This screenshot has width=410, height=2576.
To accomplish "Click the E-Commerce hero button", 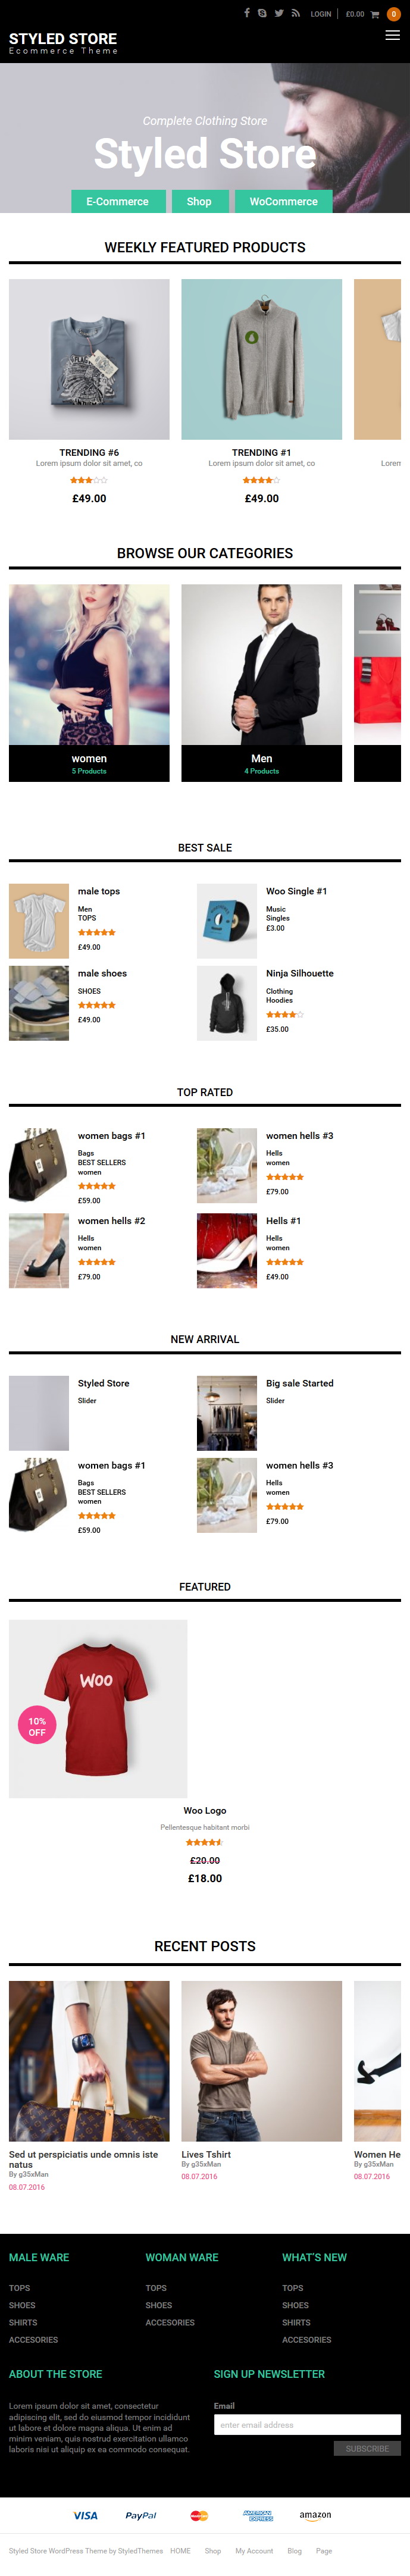I will (x=117, y=201).
